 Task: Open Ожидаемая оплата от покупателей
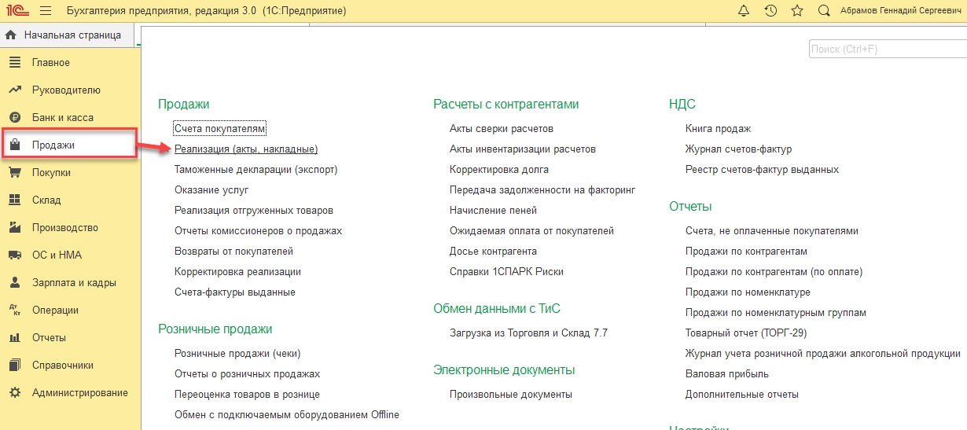point(531,230)
